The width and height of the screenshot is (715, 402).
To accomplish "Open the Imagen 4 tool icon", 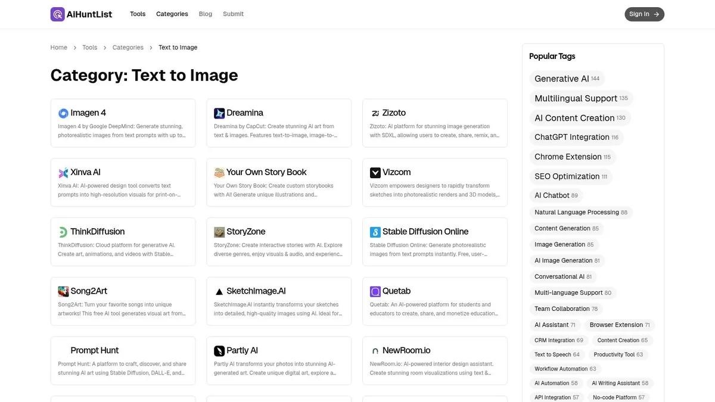I will pyautogui.click(x=63, y=113).
